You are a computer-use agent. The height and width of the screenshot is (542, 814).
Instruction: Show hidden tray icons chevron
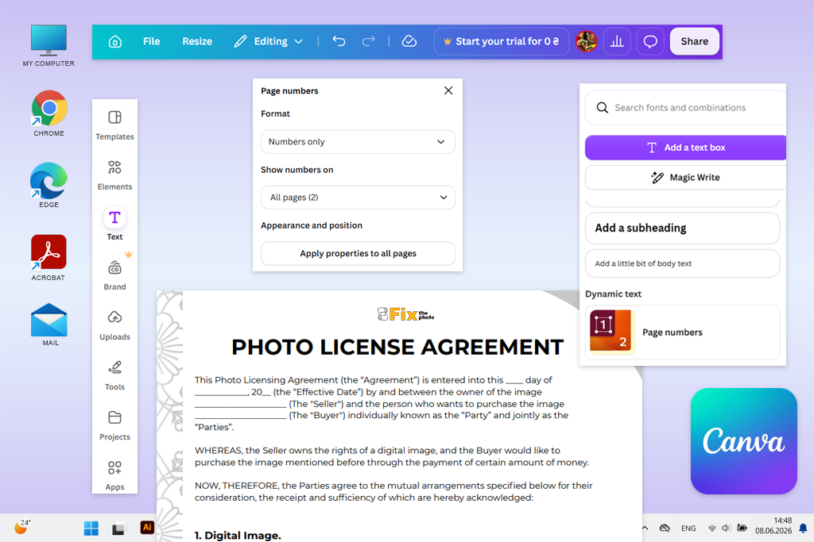pos(645,528)
